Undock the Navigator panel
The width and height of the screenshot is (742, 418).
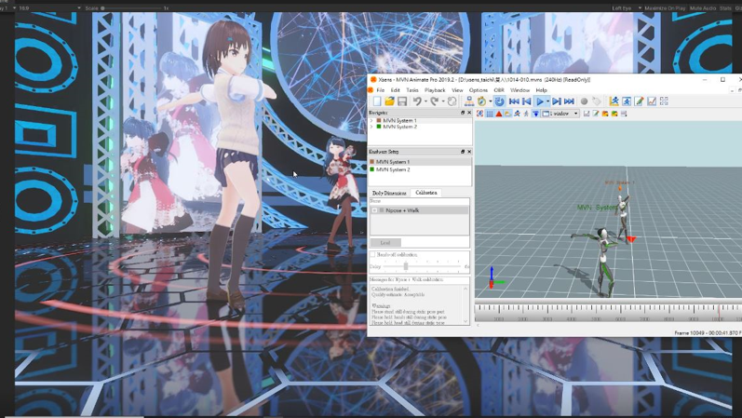(x=463, y=113)
